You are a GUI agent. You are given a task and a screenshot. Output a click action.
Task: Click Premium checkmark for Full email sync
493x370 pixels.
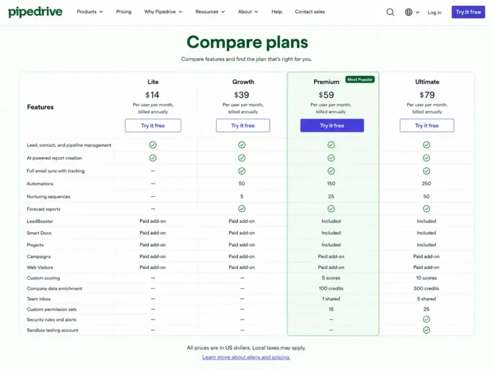tap(331, 171)
